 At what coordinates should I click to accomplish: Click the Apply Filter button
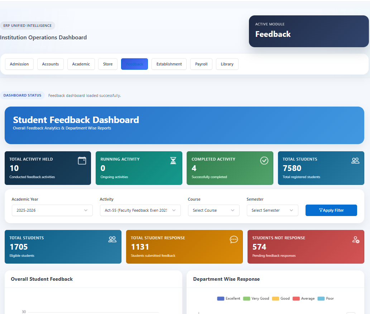click(x=331, y=210)
